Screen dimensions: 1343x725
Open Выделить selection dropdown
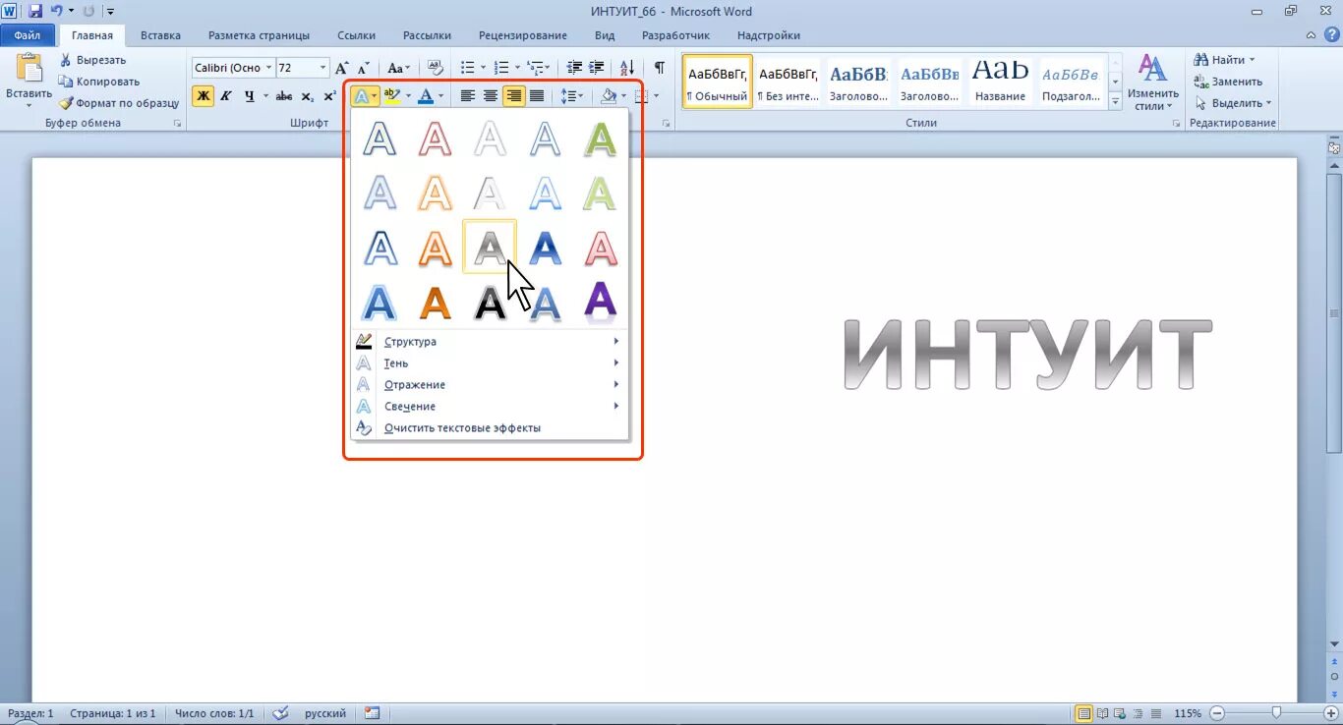(x=1234, y=103)
